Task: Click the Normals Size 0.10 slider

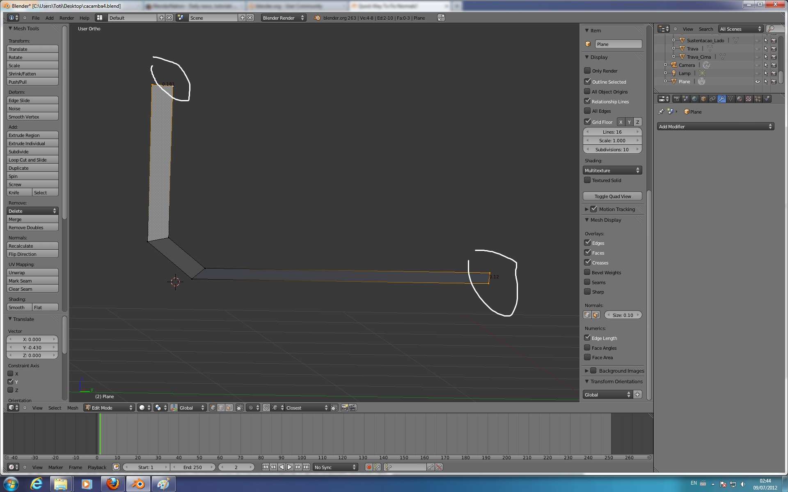Action: click(x=623, y=315)
